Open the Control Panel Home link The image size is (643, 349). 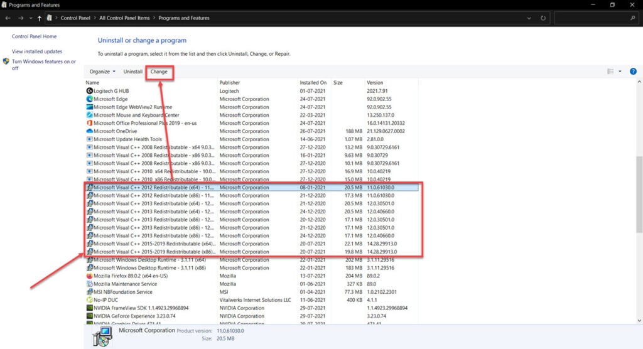click(x=35, y=36)
